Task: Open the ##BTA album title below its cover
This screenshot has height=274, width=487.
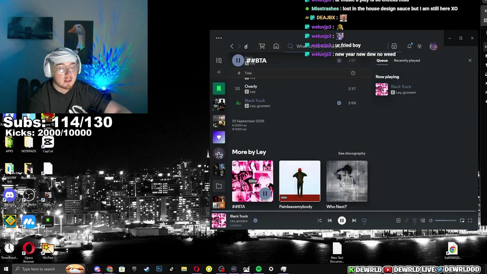Action: [x=239, y=207]
